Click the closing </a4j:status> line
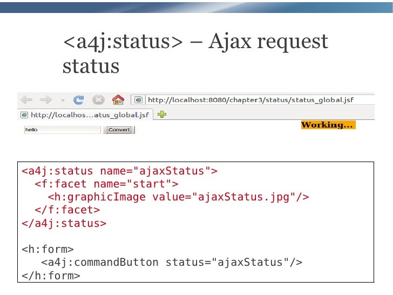This screenshot has height=295, width=393. coord(64,223)
